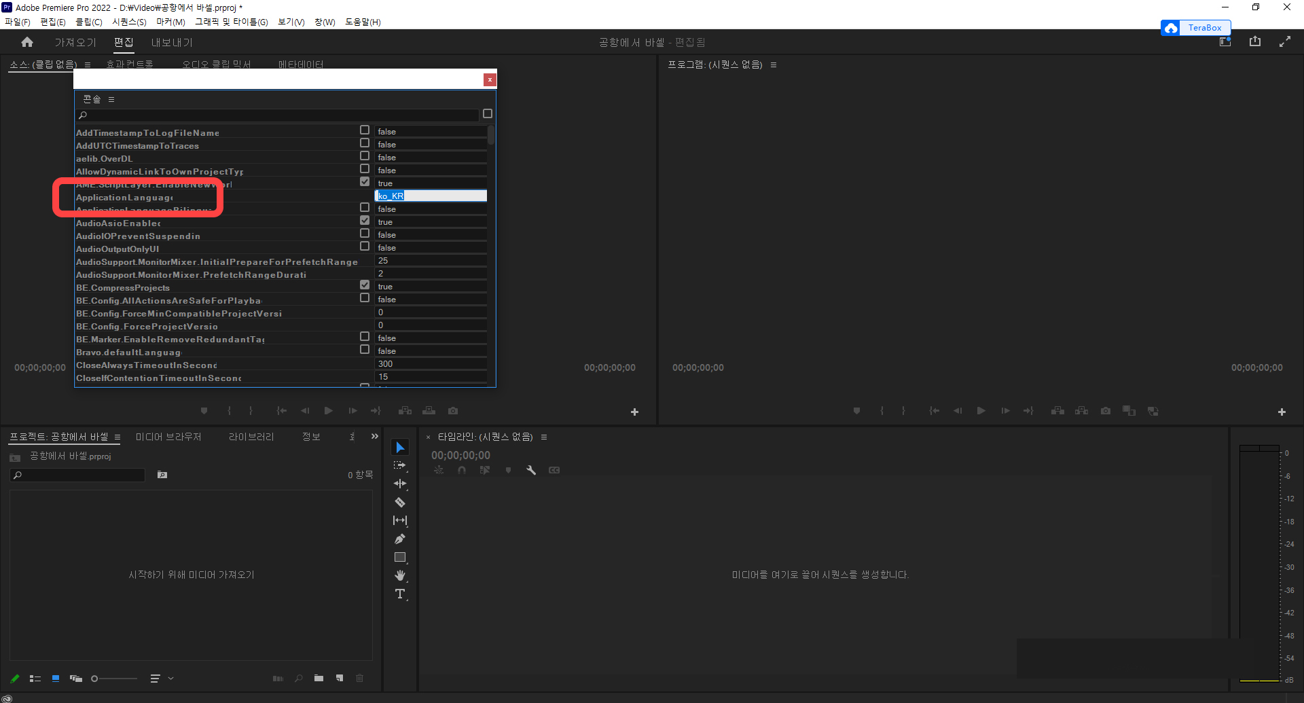The image size is (1304, 703).
Task: Open 효과 컨트롤 tab in source panel
Action: click(130, 65)
